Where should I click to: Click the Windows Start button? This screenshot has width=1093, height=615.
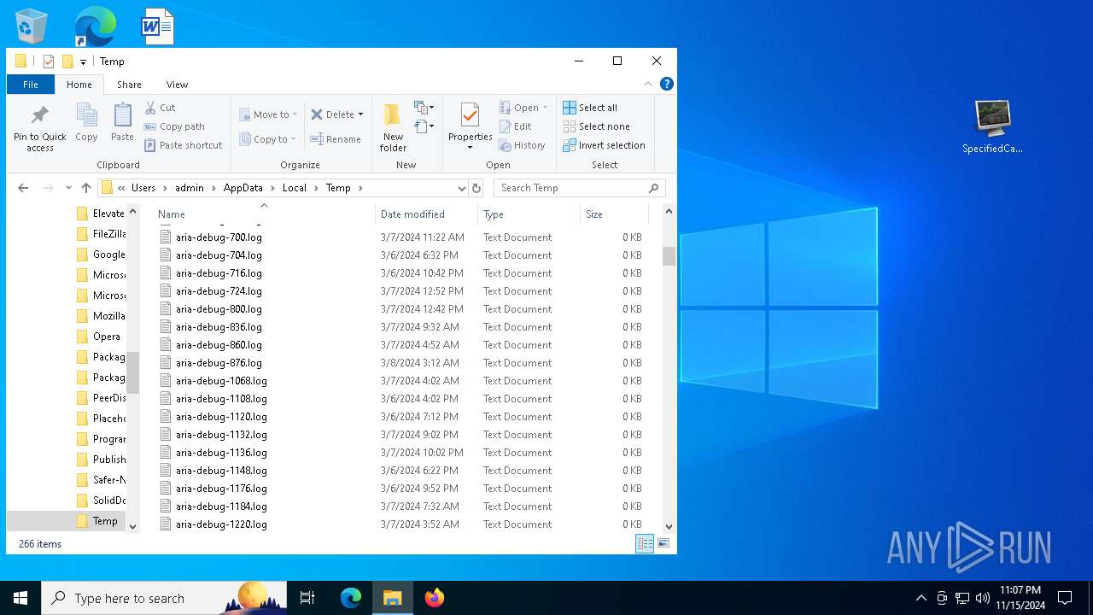[x=20, y=598]
